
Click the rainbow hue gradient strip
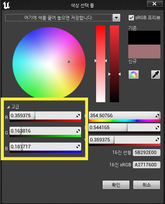[124, 121]
